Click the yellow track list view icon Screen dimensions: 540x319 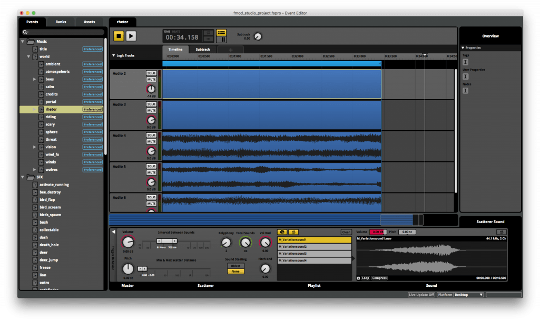tap(221, 33)
